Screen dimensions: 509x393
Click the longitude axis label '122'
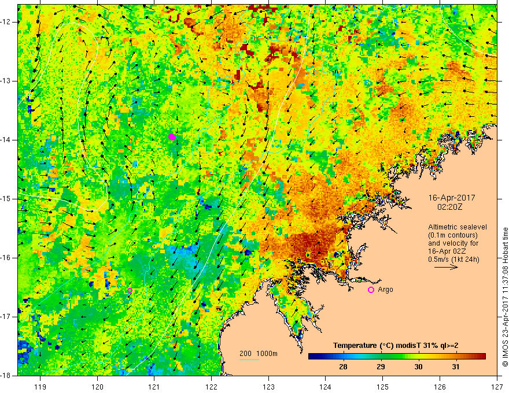click(x=211, y=387)
